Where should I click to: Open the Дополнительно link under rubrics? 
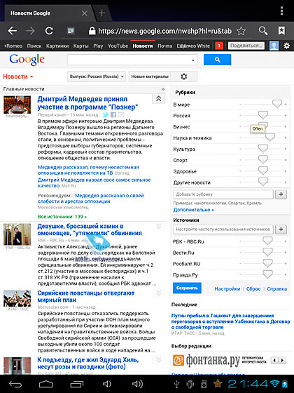point(193,210)
